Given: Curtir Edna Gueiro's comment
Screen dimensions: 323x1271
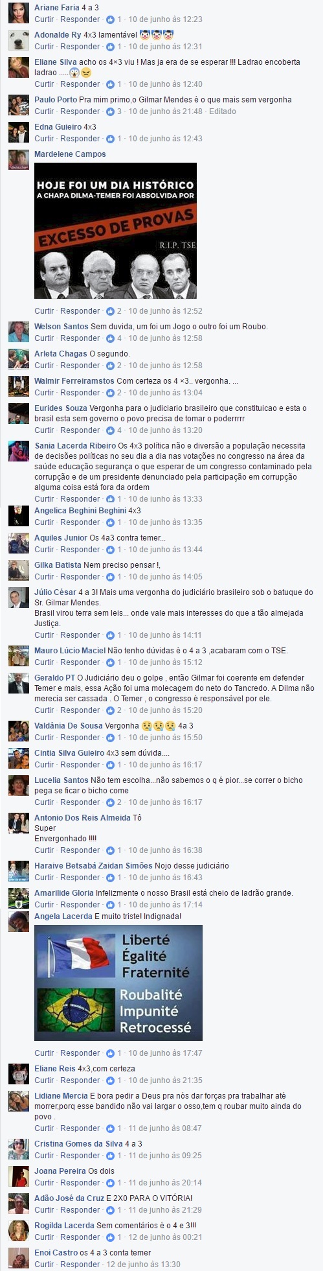Looking at the screenshot, I should pos(45,139).
